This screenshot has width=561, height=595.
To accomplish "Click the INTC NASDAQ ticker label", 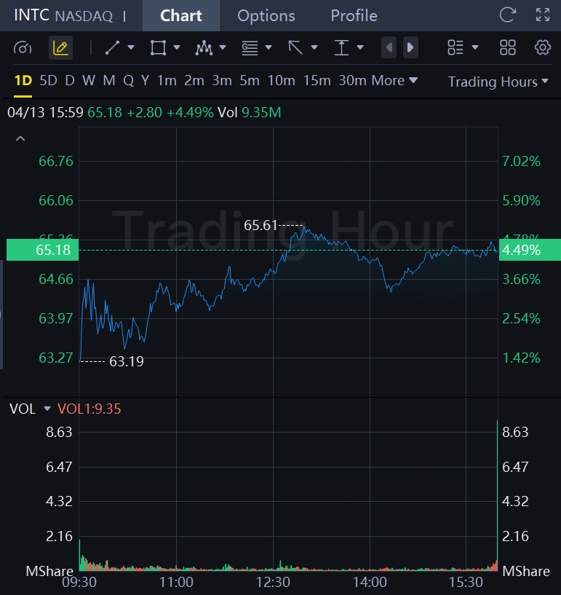I will click(x=63, y=15).
